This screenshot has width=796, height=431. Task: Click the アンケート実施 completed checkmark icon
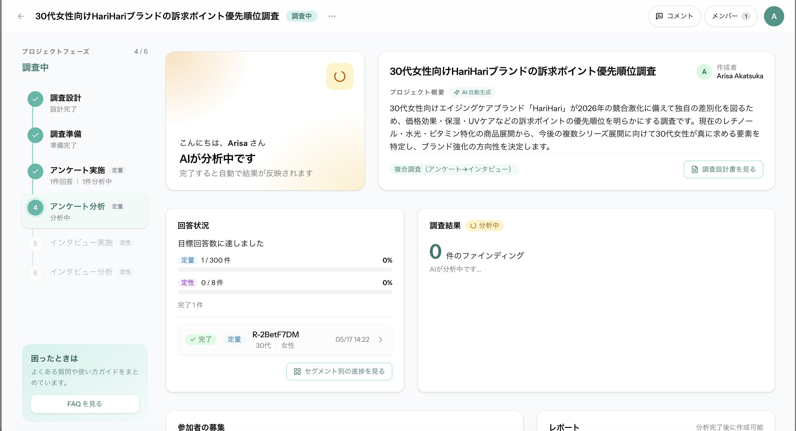tap(35, 171)
